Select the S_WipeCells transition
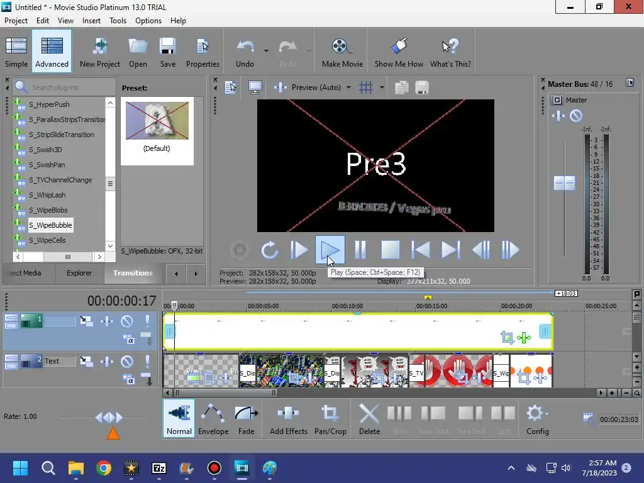The image size is (644, 483). (47, 240)
